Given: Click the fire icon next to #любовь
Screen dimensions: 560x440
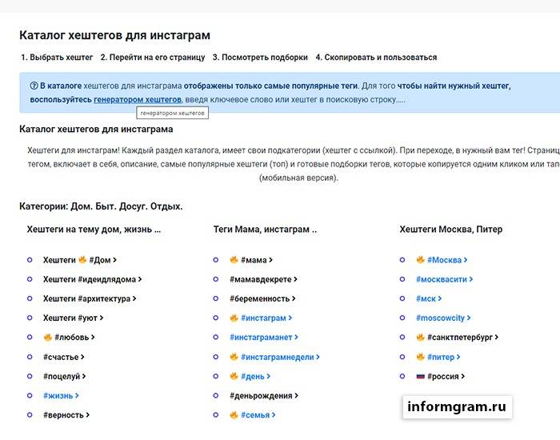Looking at the screenshot, I should [47, 337].
